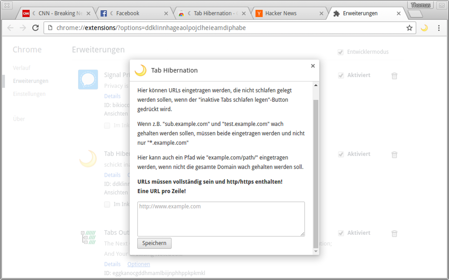Toggle the Entwicklermodus checkbox
Screen dimensions: 449x280
tap(340, 52)
